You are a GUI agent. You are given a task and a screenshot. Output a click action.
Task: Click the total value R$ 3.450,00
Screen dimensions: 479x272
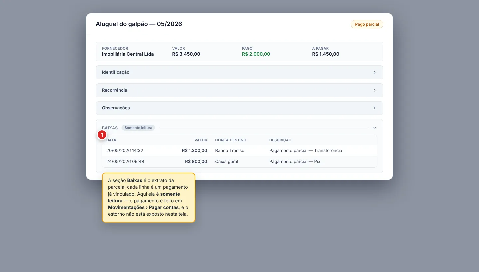186,54
